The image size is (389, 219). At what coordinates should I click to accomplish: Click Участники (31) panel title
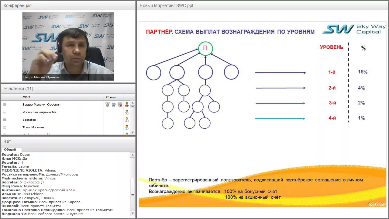[18, 89]
